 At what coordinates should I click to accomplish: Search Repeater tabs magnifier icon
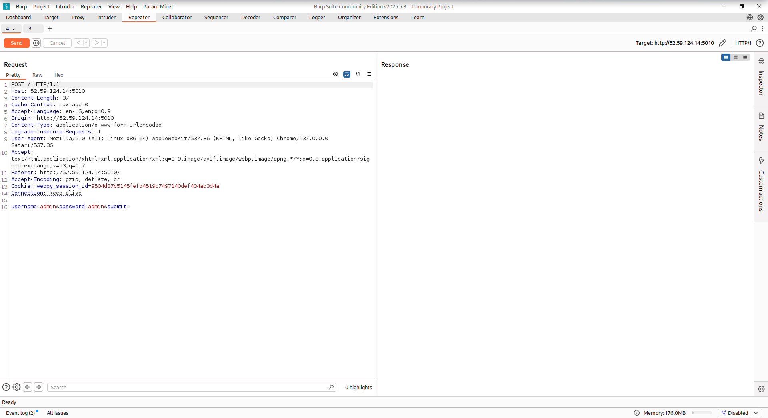point(754,28)
